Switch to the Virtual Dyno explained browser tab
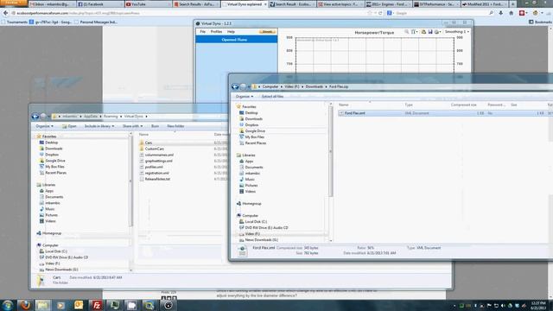The image size is (553, 311). coord(245,4)
